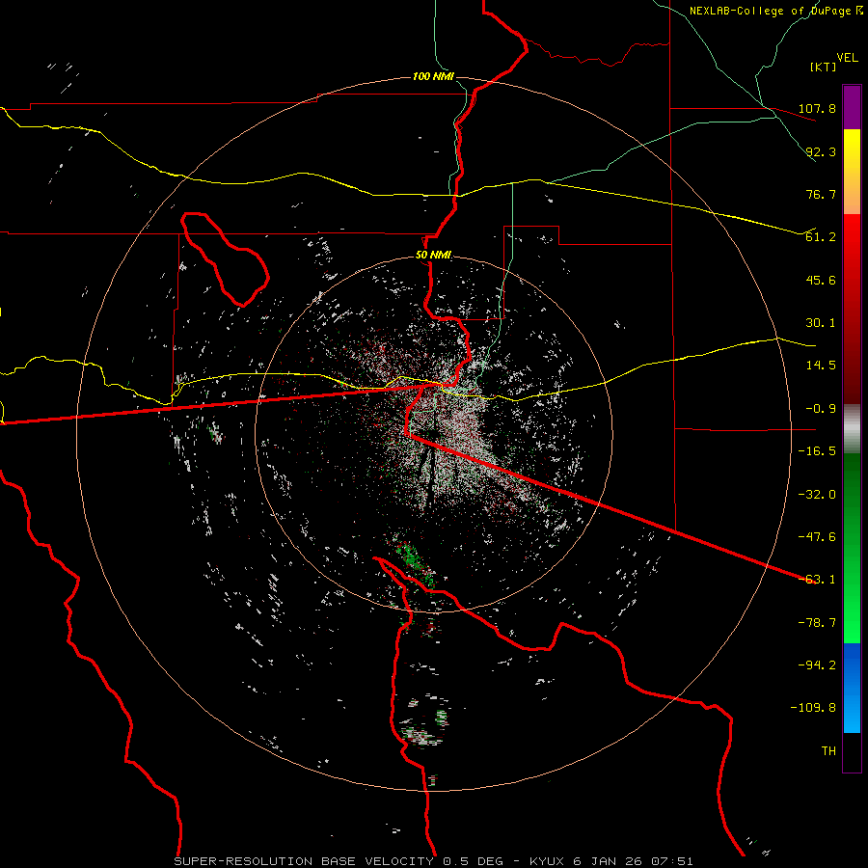The width and height of the screenshot is (868, 868).
Task: Click the blue segment of the color bar
Action: coord(852,688)
